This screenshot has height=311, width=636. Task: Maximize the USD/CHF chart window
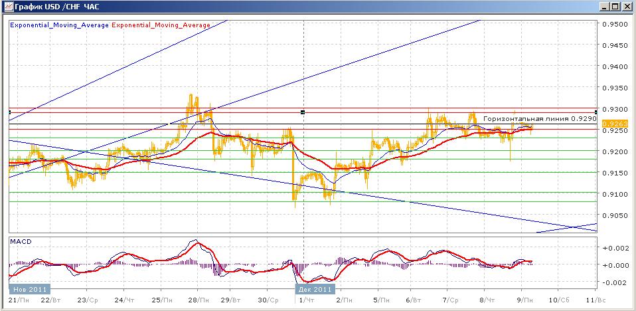pyautogui.click(x=615, y=6)
